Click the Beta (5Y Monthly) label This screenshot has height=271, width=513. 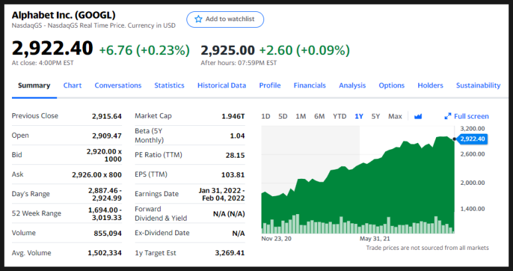point(149,135)
